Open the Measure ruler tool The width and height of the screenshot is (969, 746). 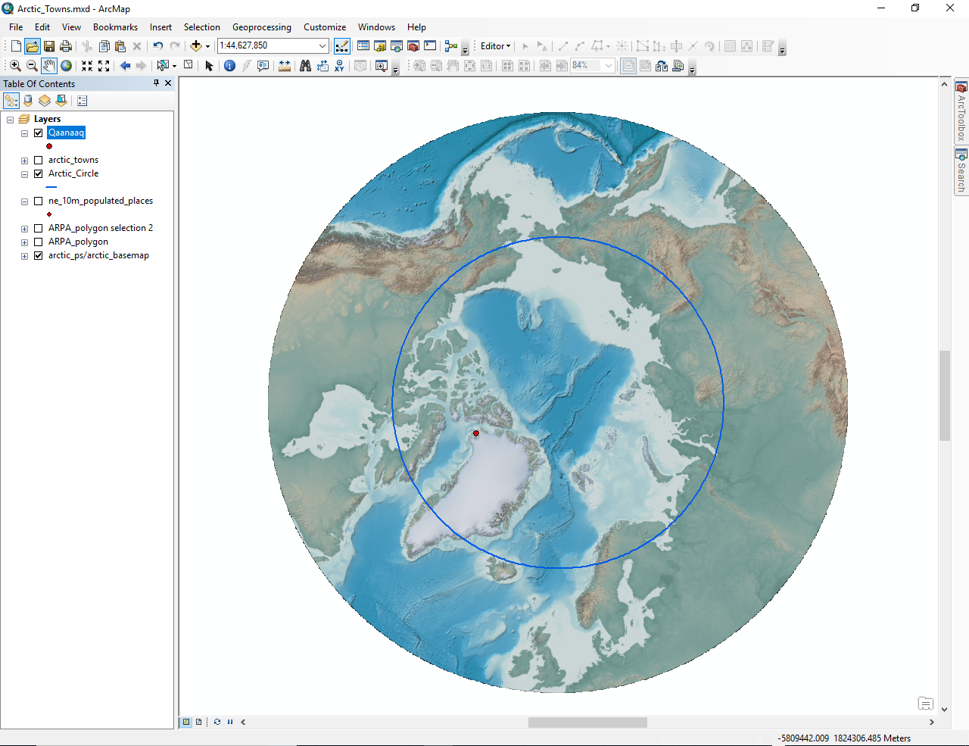[x=285, y=66]
